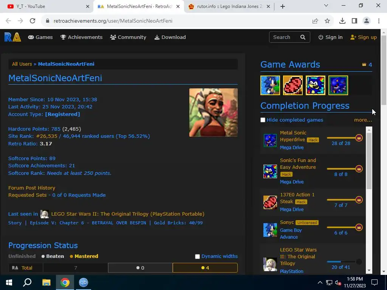Image resolution: width=387 pixels, height=290 pixels.
Task: Click the Last seen in game icon
Action: tap(45, 214)
